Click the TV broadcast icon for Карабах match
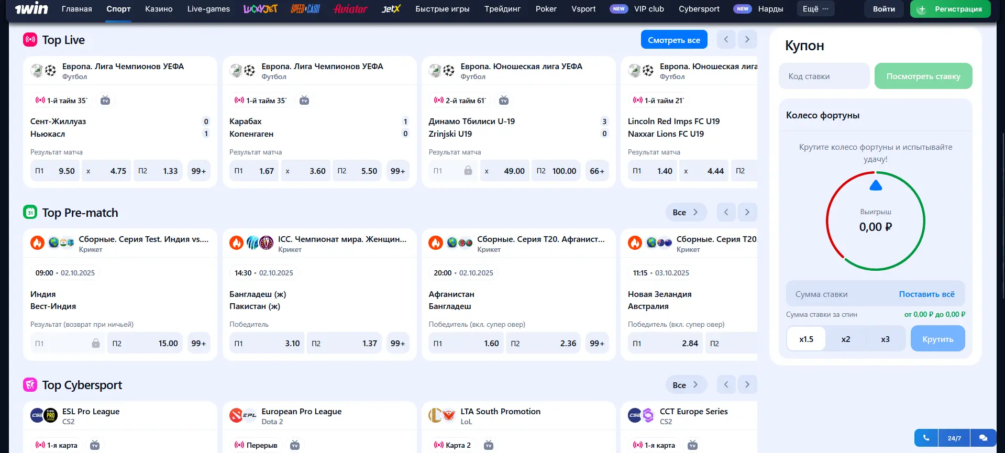This screenshot has width=1005, height=453. 304,100
